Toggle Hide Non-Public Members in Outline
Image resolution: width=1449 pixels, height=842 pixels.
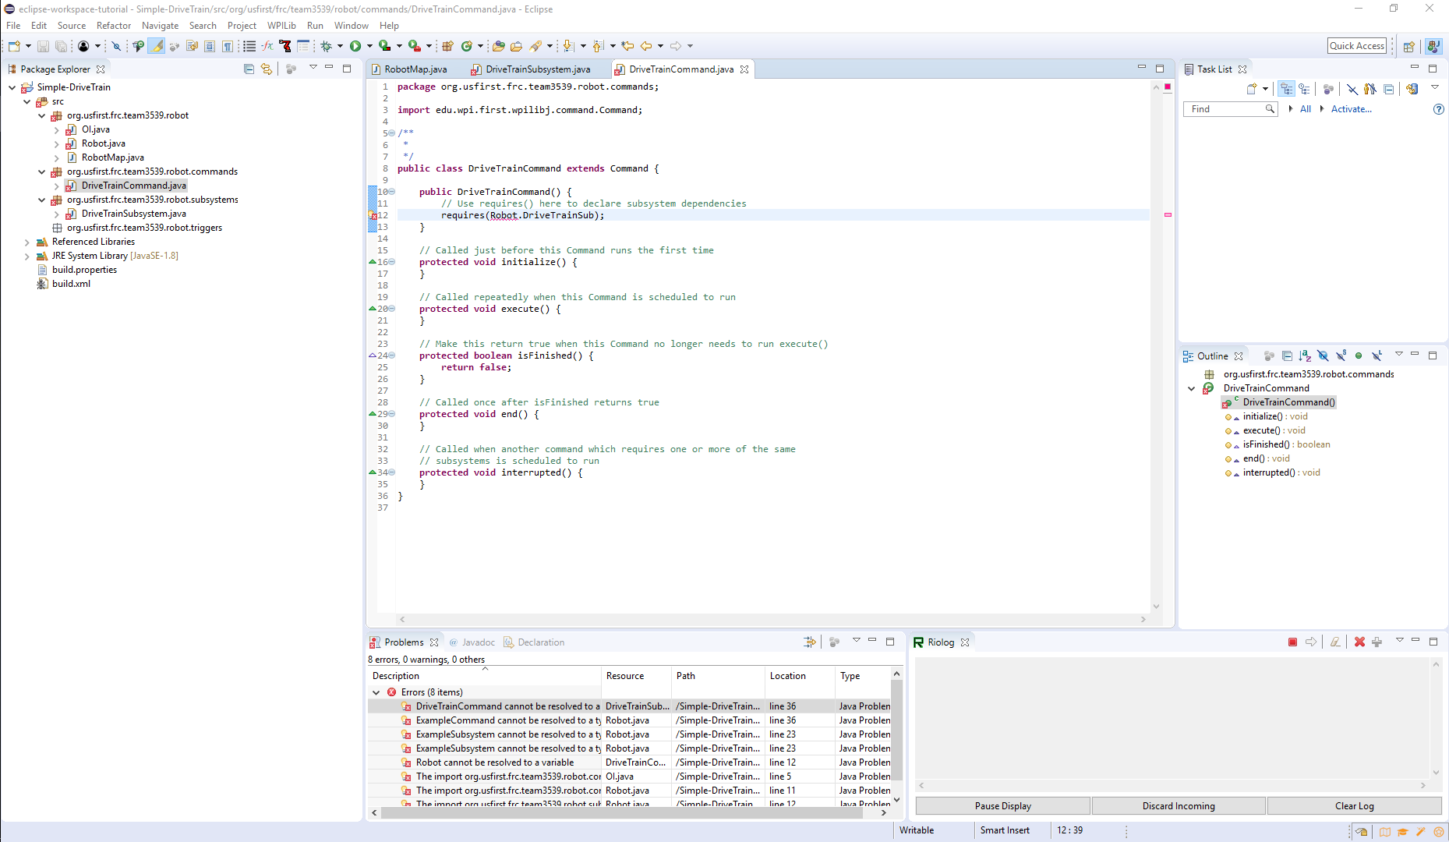1359,356
